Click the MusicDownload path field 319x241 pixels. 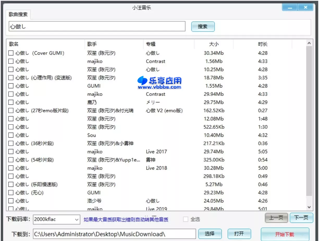click(115, 234)
